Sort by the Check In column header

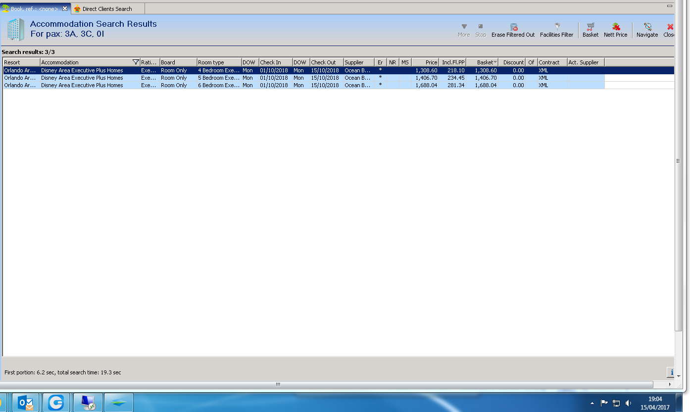(275, 62)
